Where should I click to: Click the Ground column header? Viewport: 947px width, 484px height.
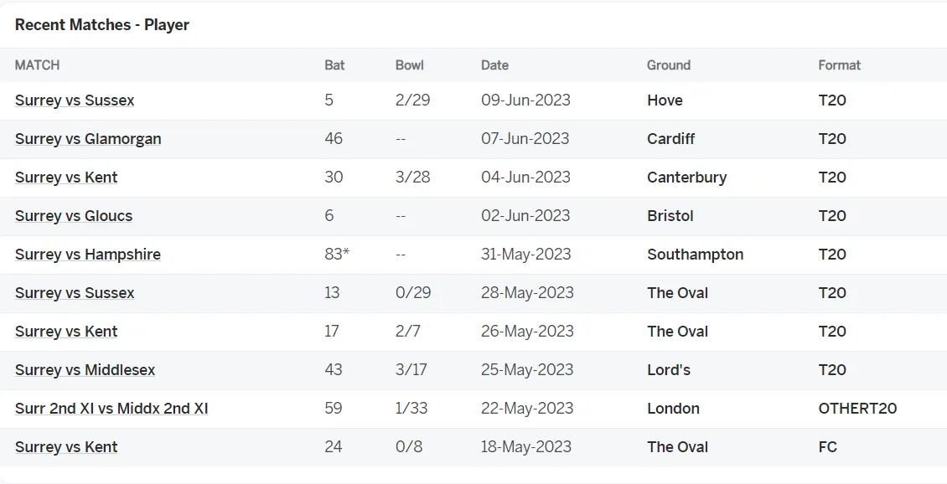669,65
